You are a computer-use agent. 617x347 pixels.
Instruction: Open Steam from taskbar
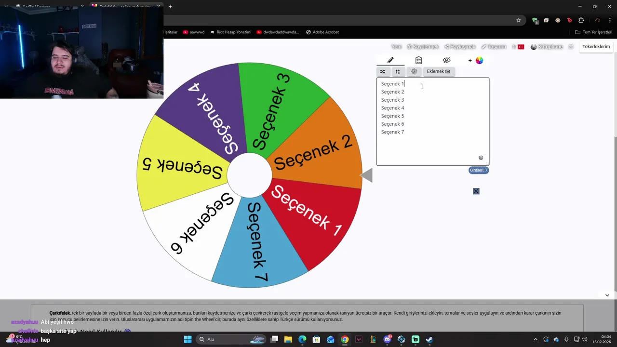tap(429, 339)
